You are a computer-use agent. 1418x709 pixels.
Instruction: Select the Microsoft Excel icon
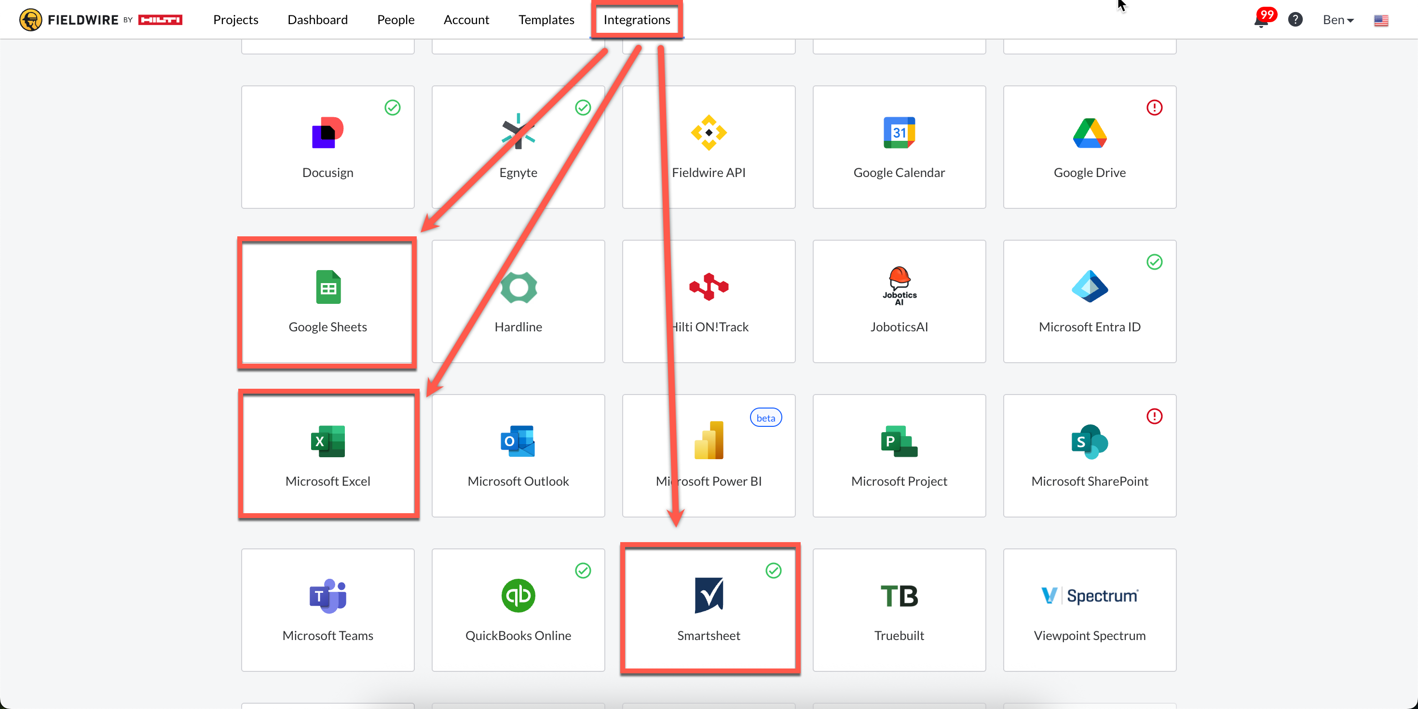[x=328, y=441]
